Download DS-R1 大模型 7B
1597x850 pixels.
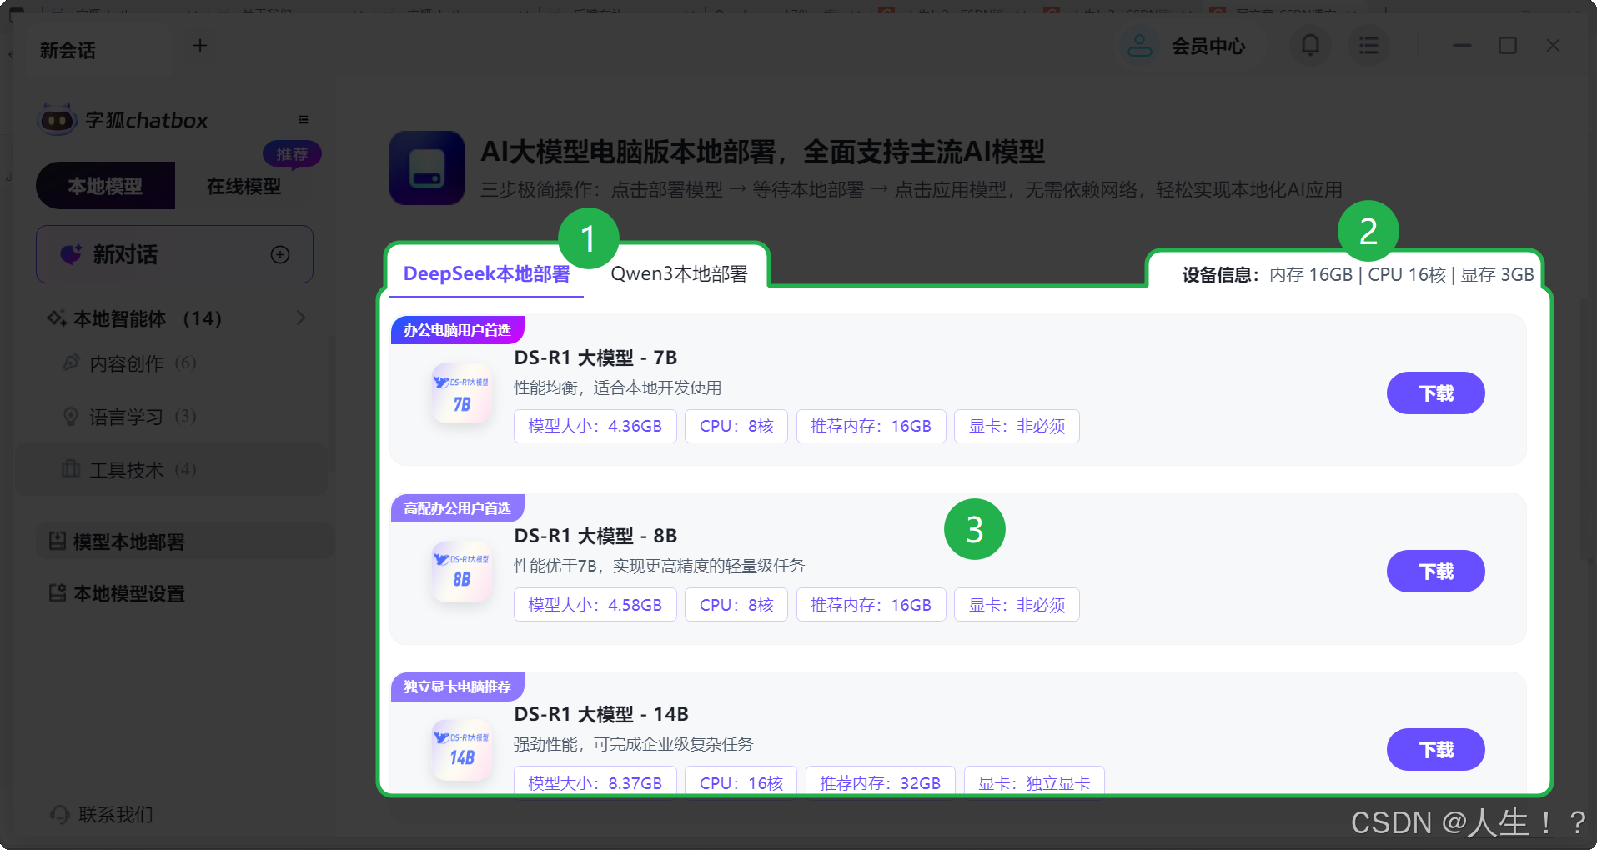pyautogui.click(x=1435, y=393)
